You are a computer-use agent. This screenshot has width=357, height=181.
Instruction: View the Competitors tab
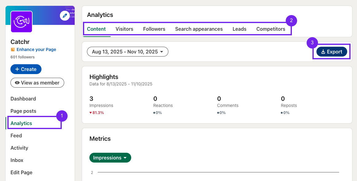(x=271, y=29)
